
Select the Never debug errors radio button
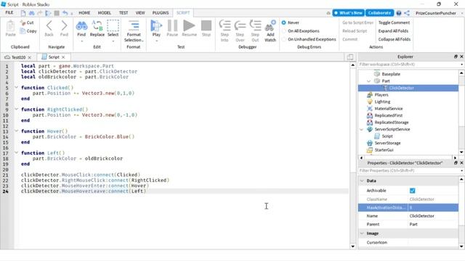(x=284, y=22)
